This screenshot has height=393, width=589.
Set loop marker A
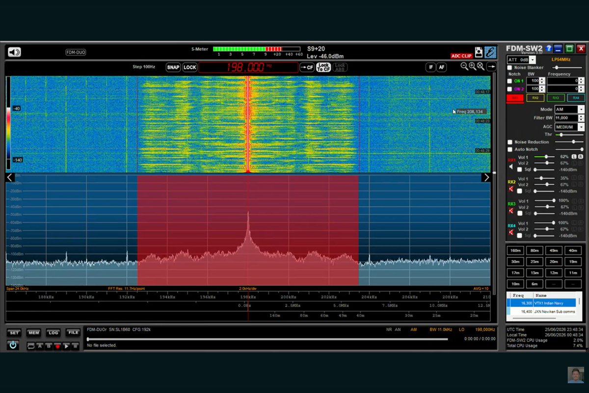pos(40,346)
